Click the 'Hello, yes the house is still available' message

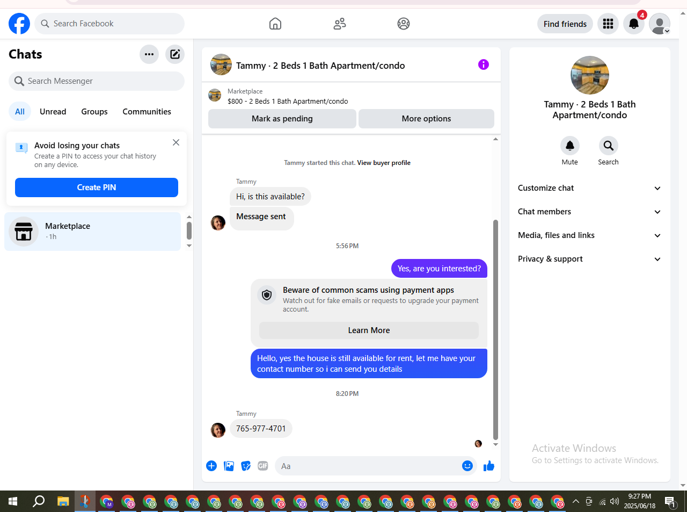pyautogui.click(x=369, y=364)
